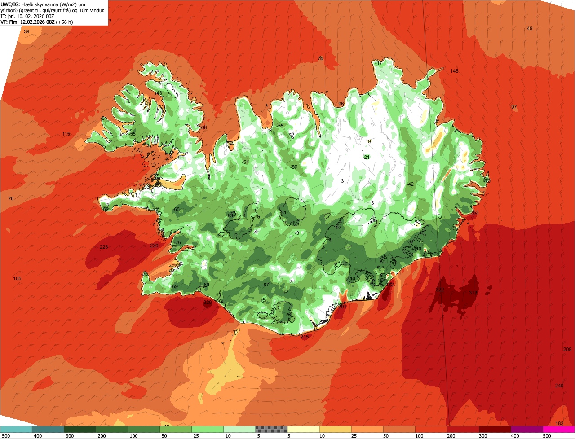Click the map value '322'
This screenshot has height=439, width=575.
pos(440,290)
